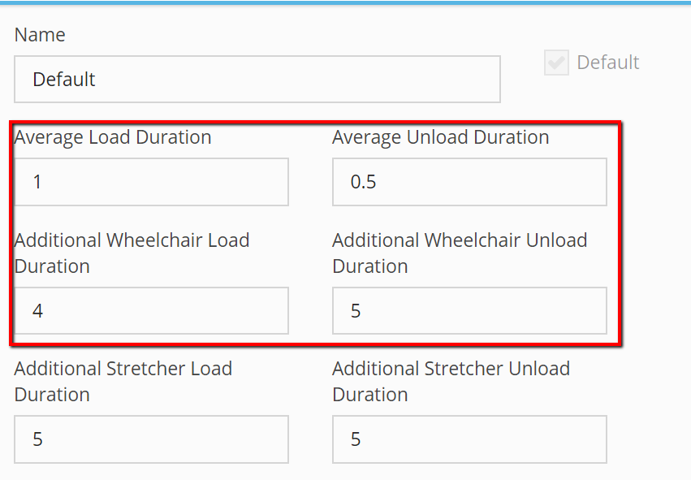
Task: Edit the Additional Wheelchair Load Duration field
Action: point(152,311)
